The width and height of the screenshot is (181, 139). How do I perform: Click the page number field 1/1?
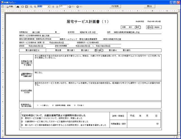click(63, 6)
